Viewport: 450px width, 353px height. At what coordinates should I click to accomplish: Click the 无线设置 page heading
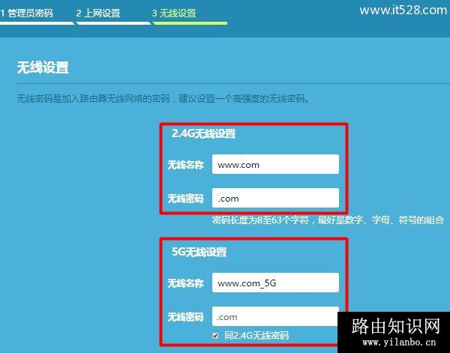[43, 67]
